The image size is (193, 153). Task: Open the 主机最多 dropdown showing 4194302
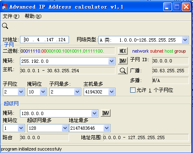pos(112,92)
